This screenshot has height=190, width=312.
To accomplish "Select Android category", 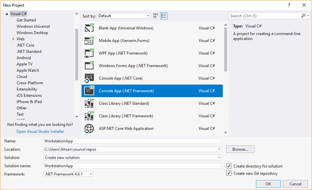I will pyautogui.click(x=23, y=58).
